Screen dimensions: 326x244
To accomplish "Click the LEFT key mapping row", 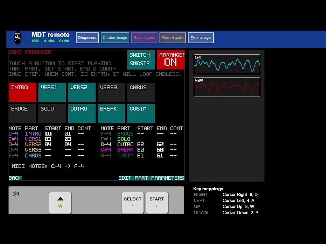I will [x=224, y=201].
